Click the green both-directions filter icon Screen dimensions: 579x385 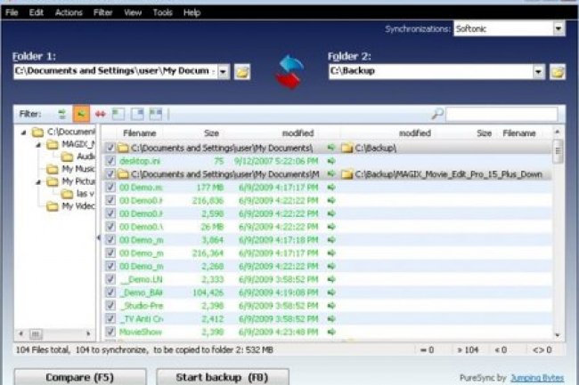tap(62, 114)
